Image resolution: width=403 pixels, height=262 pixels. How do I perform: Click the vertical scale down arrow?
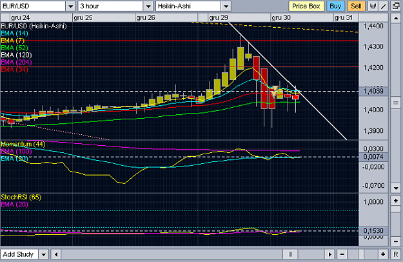point(396,188)
